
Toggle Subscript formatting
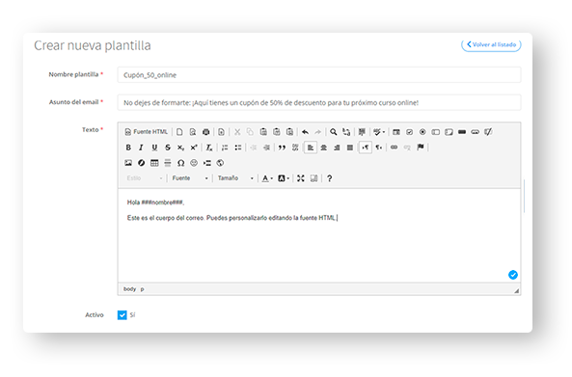pos(180,148)
